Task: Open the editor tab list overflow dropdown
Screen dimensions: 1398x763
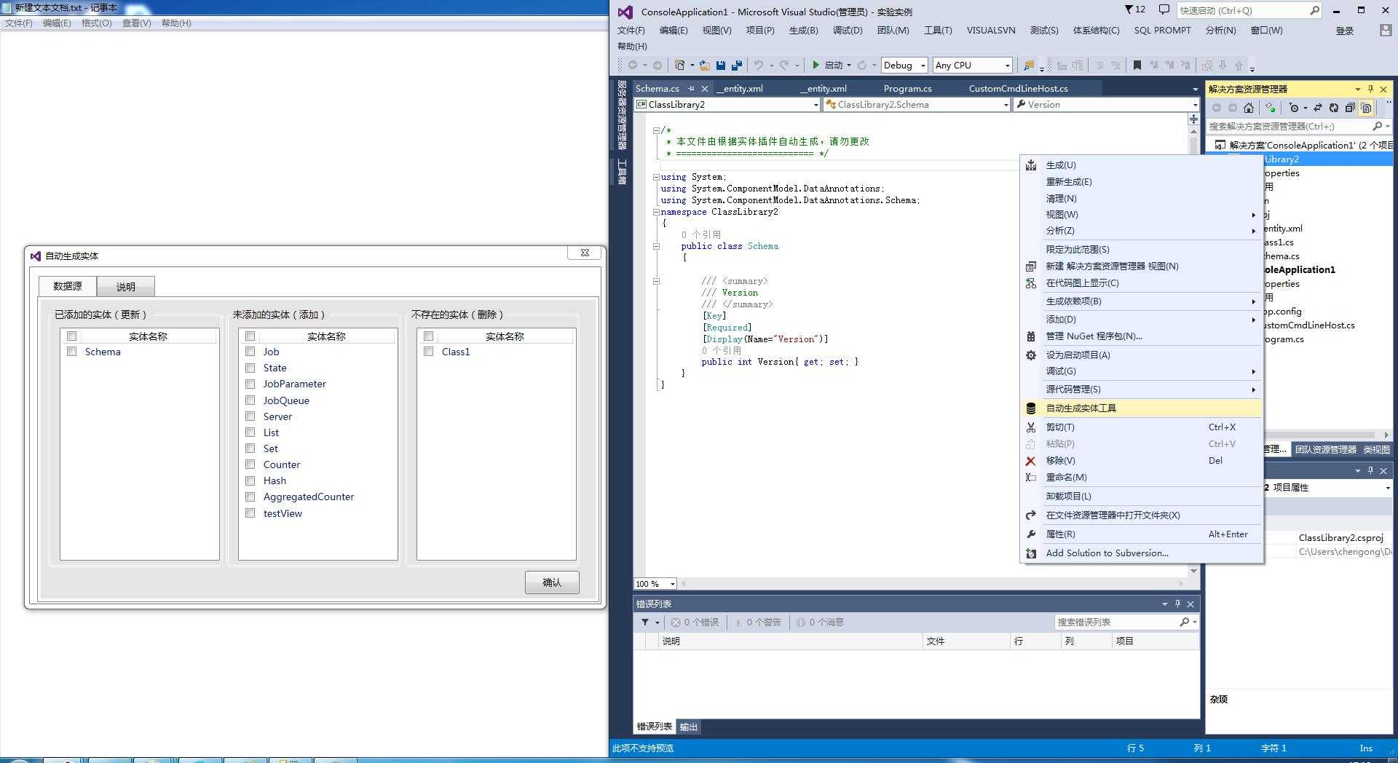Action: pyautogui.click(x=1195, y=89)
